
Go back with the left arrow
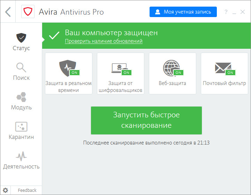tap(8, 11)
